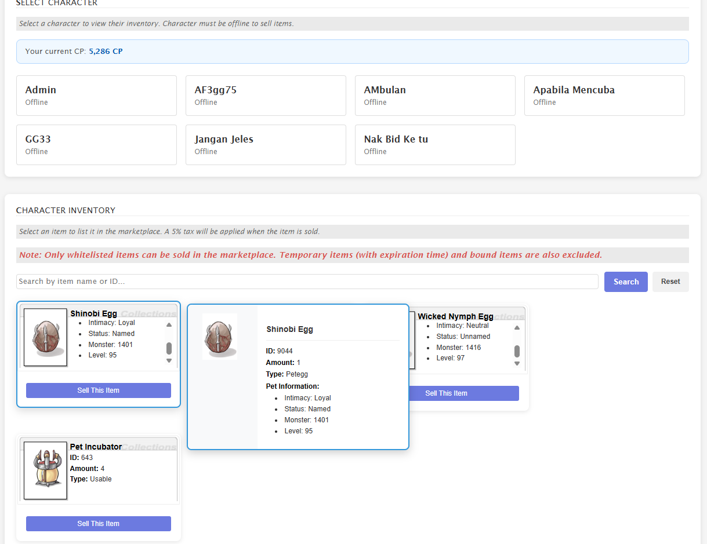Click Status: Named in the popup

[307, 409]
